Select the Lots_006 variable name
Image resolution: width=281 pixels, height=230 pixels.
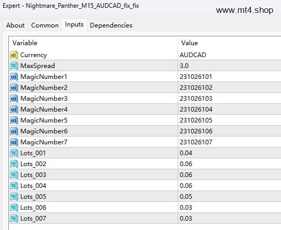pyautogui.click(x=33, y=208)
